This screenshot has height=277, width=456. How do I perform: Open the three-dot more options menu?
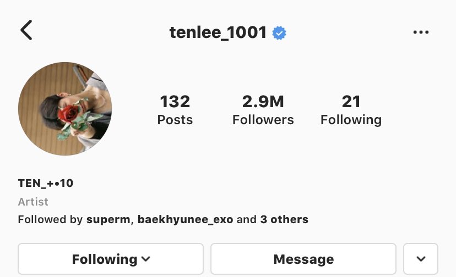point(421,32)
